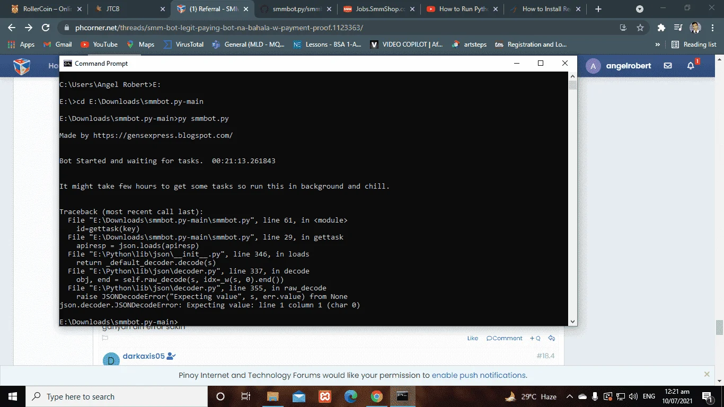Open the artsteps bookmark
The image size is (724, 407).
470,45
